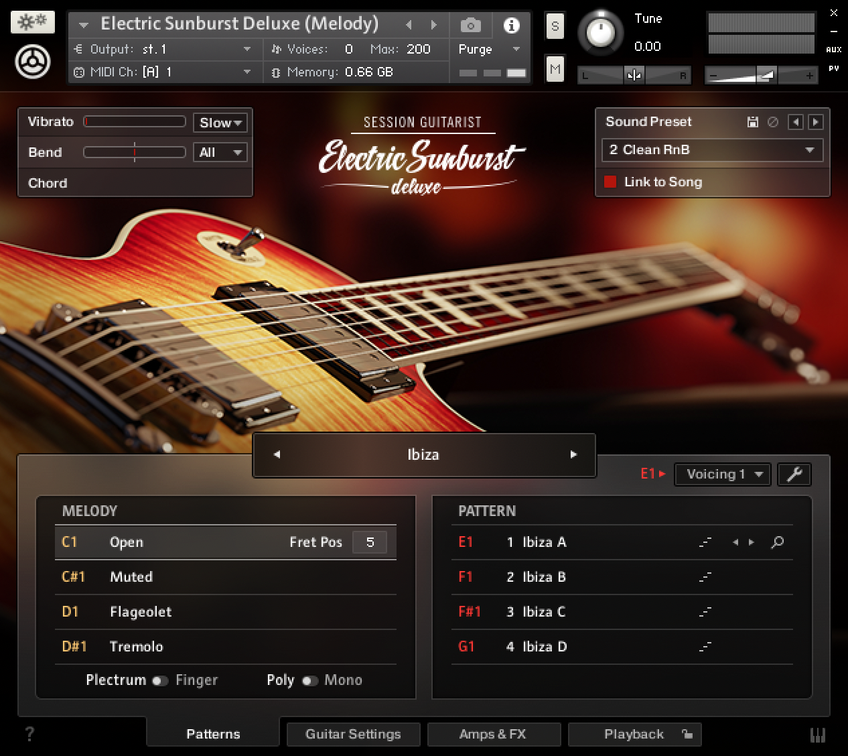Open the instrument info icon

pos(511,25)
